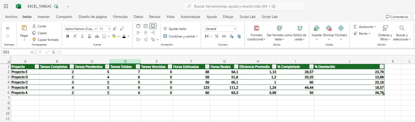Screen dimensions: 415x122
Task: Click the Pegar clipboard icon
Action: tap(24, 28)
